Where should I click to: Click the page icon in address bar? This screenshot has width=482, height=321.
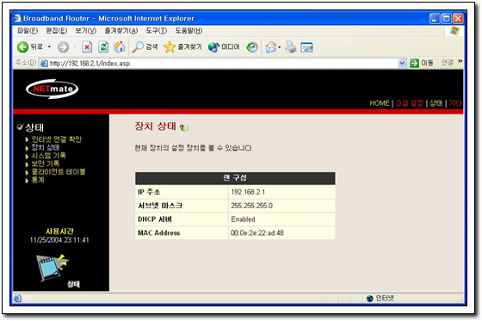pyautogui.click(x=44, y=64)
